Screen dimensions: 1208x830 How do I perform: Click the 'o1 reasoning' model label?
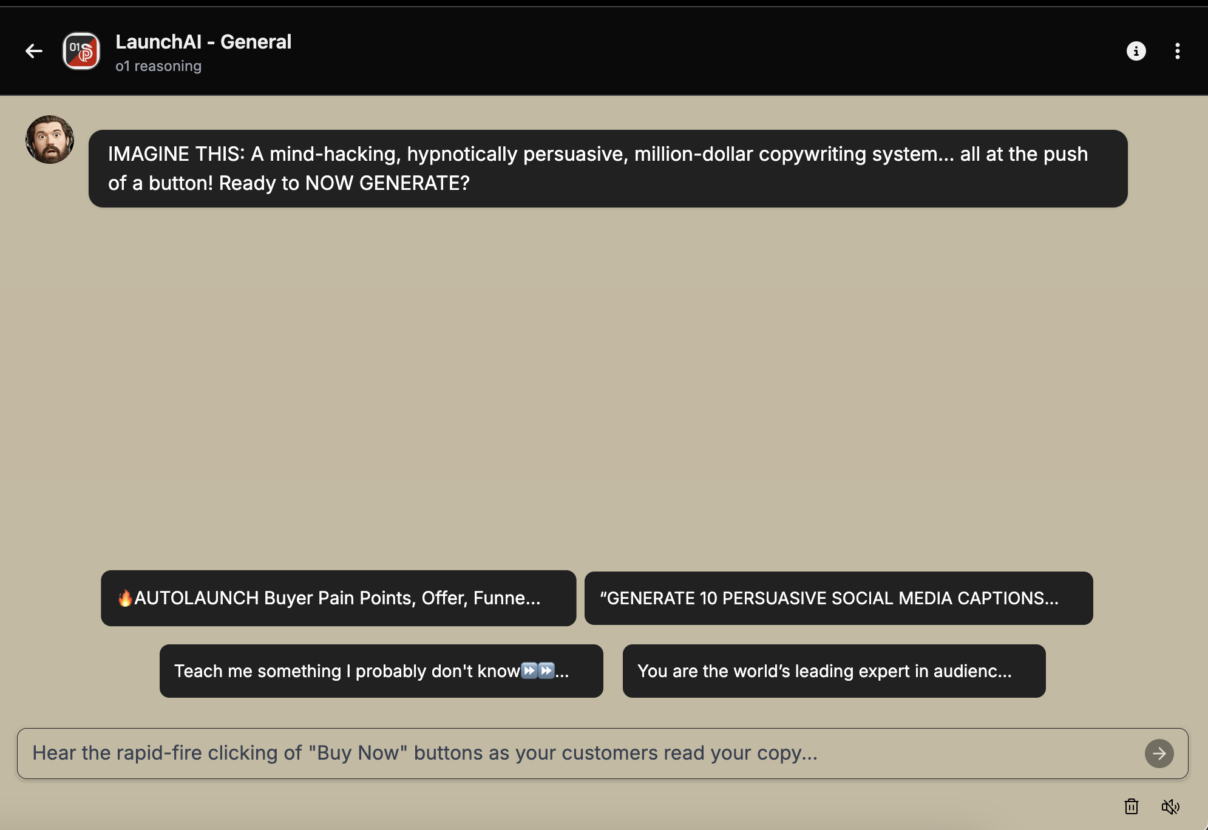pyautogui.click(x=158, y=66)
